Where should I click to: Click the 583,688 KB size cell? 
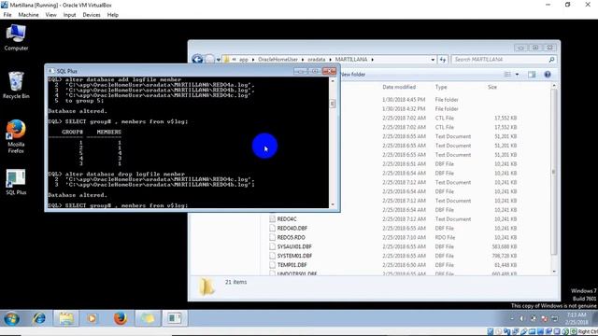point(505,246)
